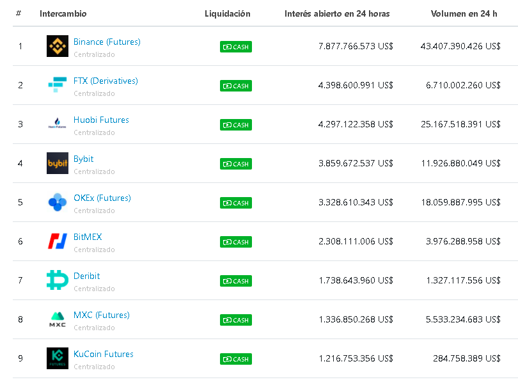518x382 pixels.
Task: Open the MXC (Futures) exchange link
Action: (102, 315)
